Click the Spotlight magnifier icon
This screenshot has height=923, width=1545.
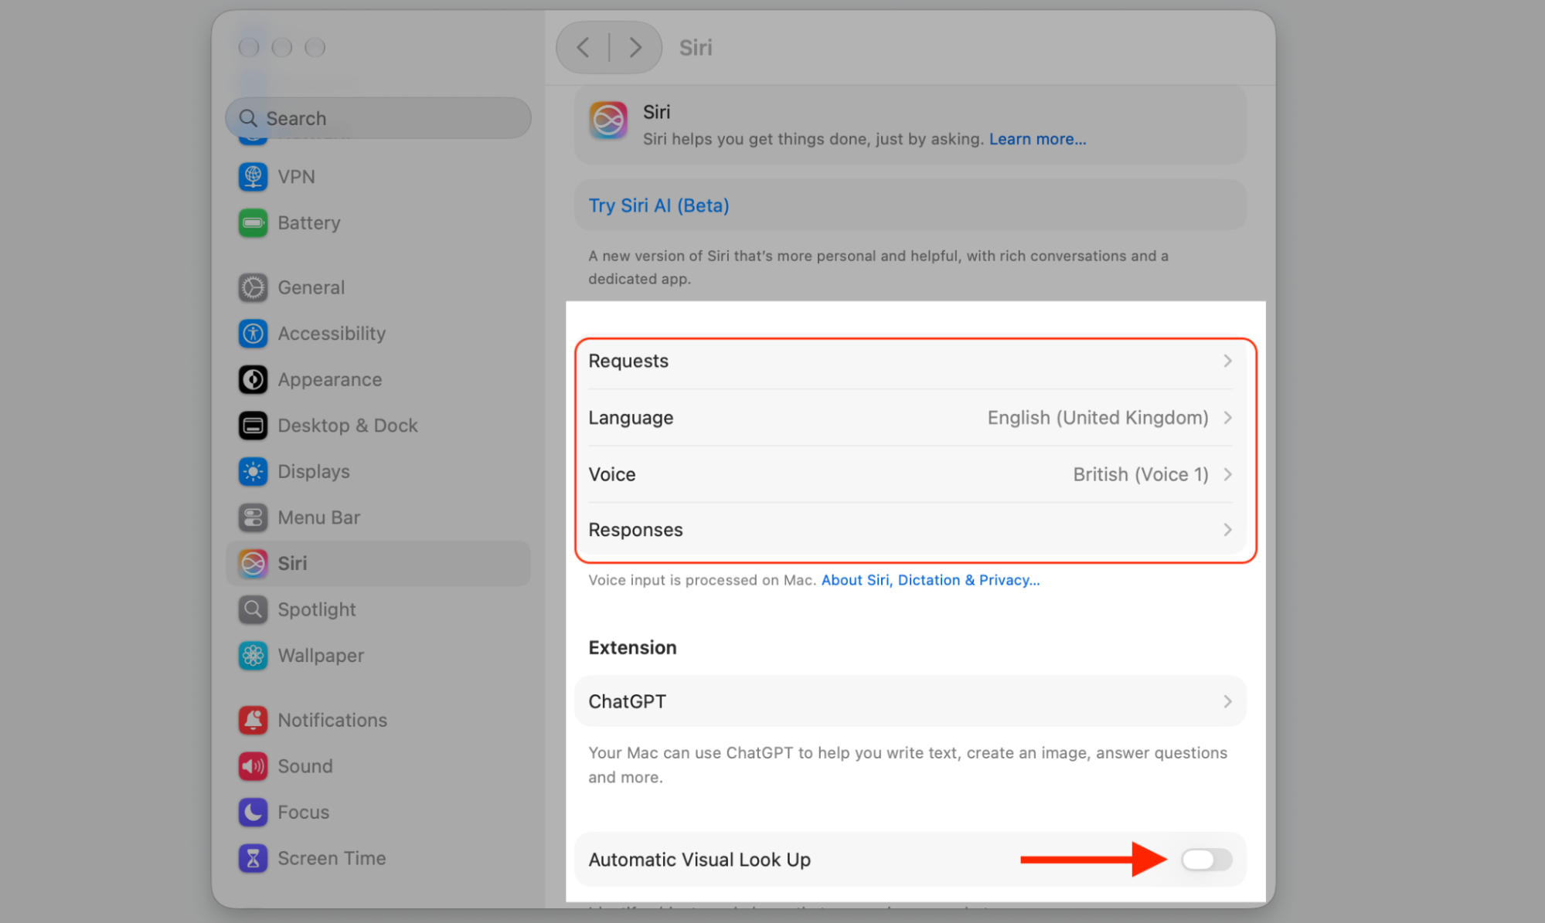tap(253, 609)
